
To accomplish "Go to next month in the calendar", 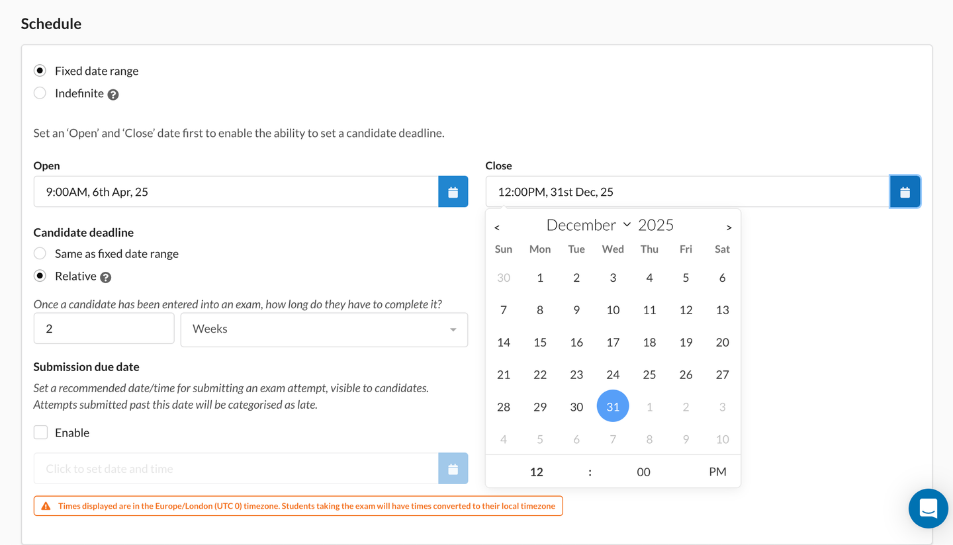I will tap(729, 227).
